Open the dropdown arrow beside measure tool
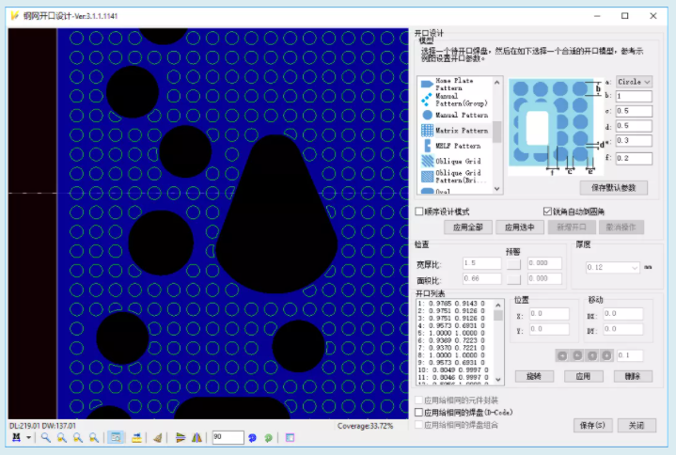The height and width of the screenshot is (455, 676). [x=28, y=438]
